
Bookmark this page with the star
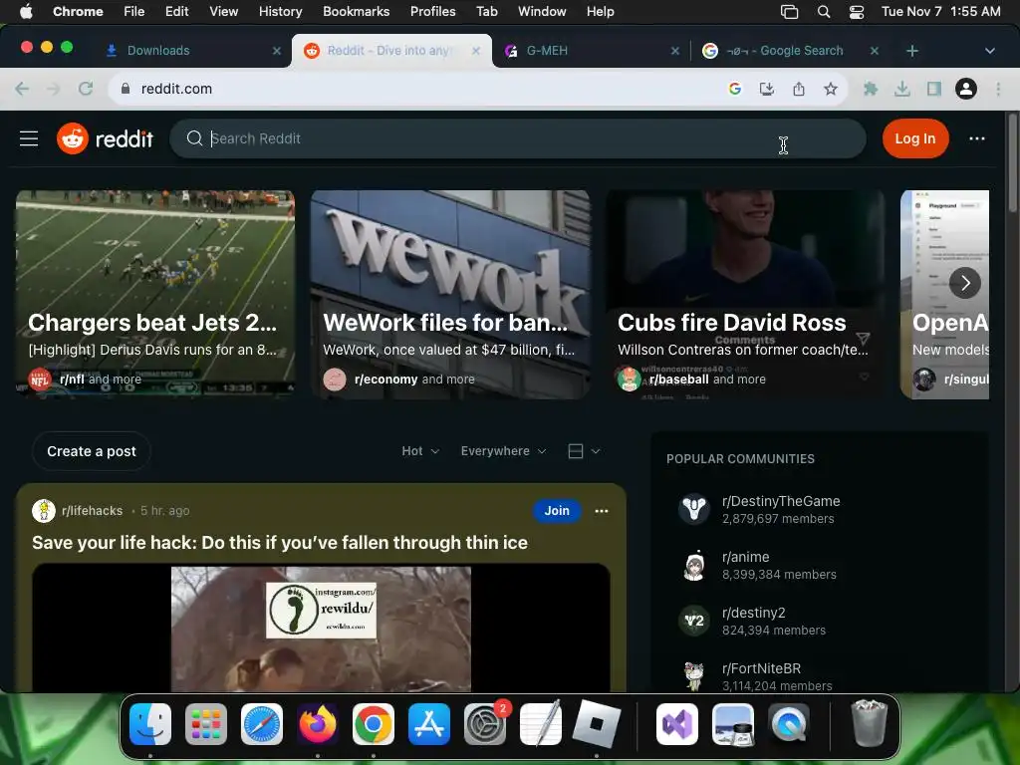click(x=831, y=89)
